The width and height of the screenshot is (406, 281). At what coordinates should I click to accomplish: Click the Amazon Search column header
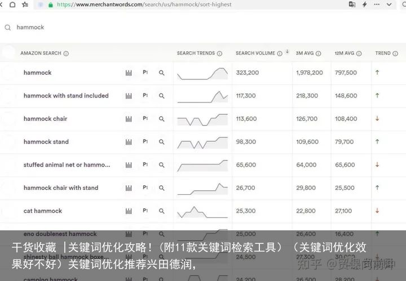tap(41, 53)
